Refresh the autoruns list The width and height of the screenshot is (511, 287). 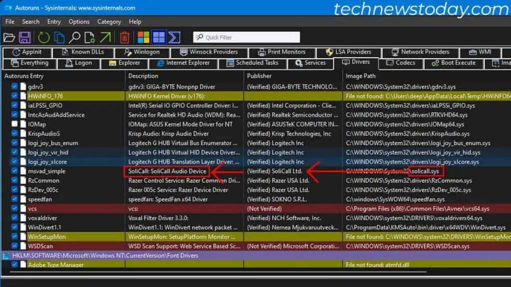44,37
